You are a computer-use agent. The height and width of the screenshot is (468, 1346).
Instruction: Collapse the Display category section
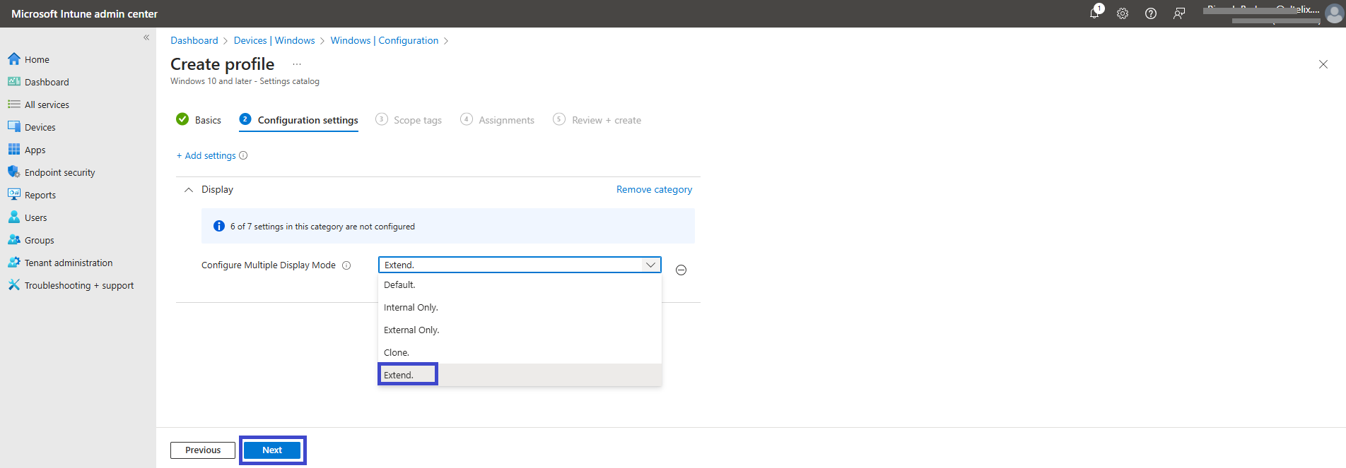(189, 190)
